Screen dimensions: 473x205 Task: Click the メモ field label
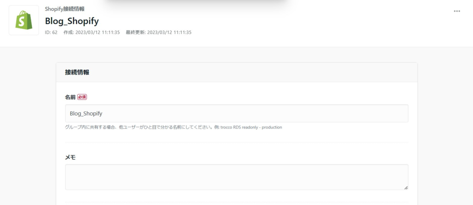70,157
